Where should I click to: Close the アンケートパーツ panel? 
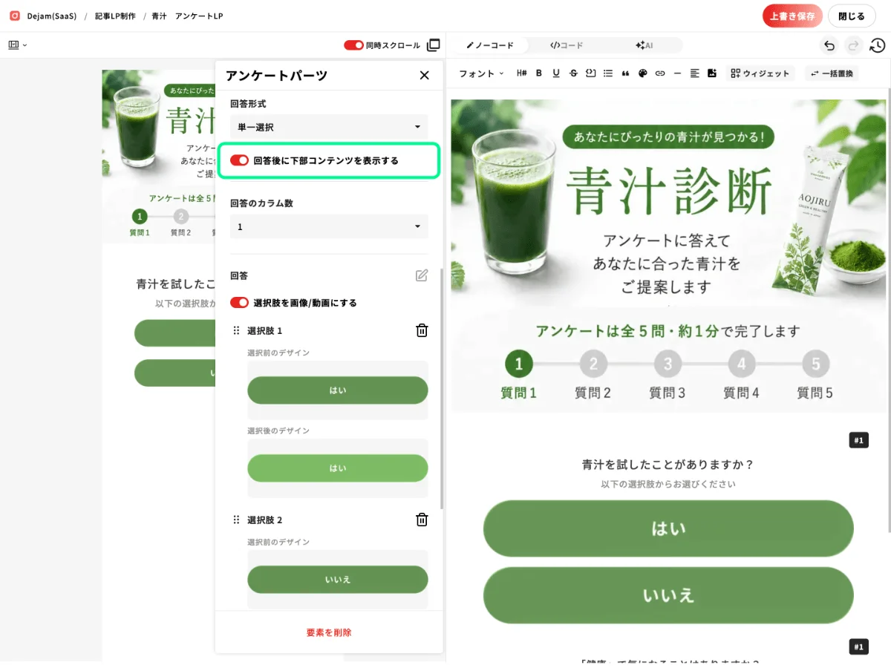pyautogui.click(x=425, y=75)
